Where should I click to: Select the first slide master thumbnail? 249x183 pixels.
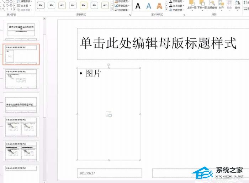pos(21,30)
